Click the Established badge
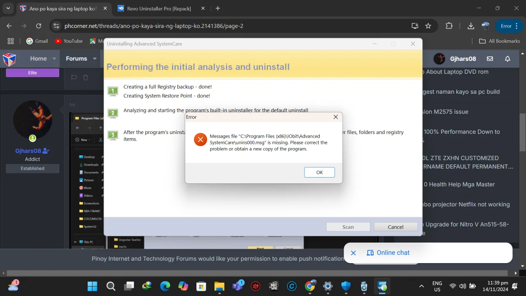Viewport: 526px width, 296px height. point(32,169)
